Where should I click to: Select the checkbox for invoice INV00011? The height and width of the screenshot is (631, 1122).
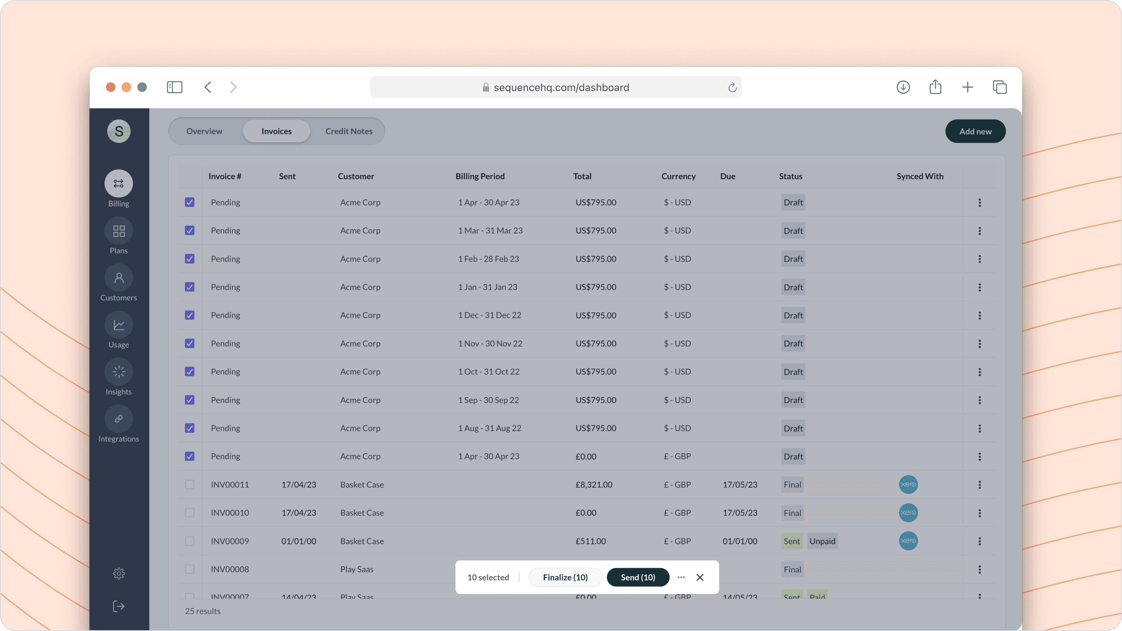click(x=190, y=485)
